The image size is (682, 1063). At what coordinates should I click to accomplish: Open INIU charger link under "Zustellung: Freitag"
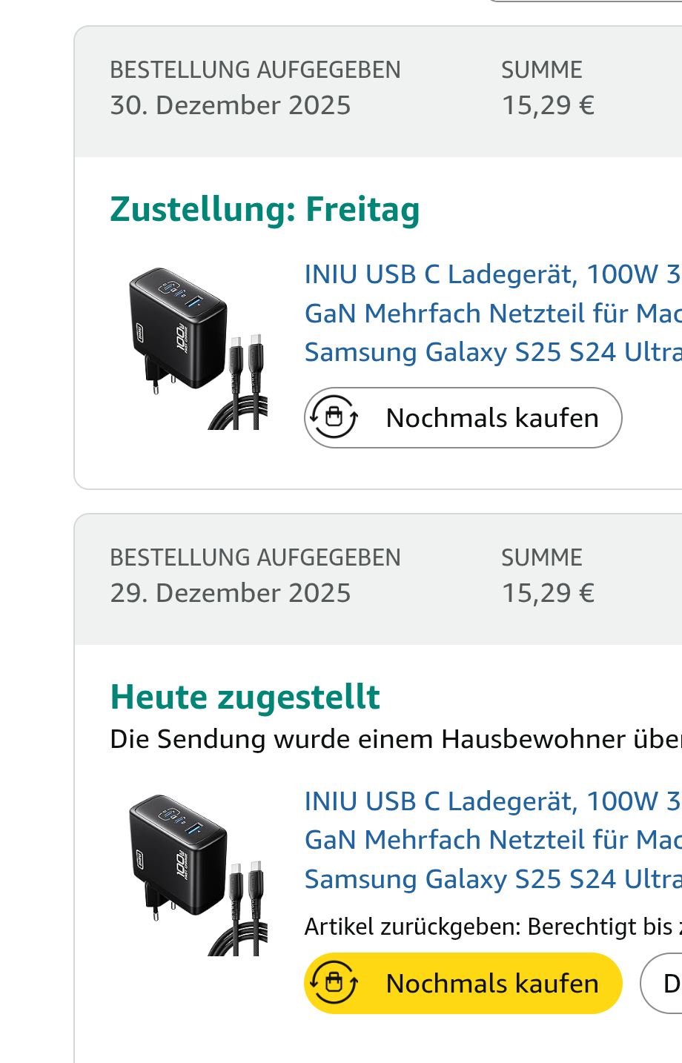click(x=492, y=313)
